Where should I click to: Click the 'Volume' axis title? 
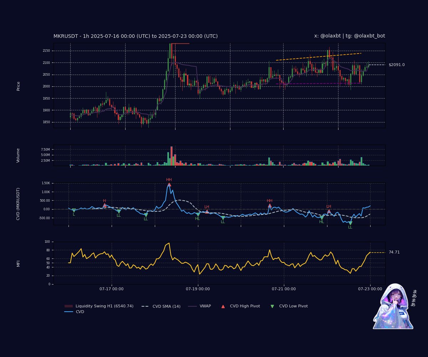pyautogui.click(x=18, y=155)
